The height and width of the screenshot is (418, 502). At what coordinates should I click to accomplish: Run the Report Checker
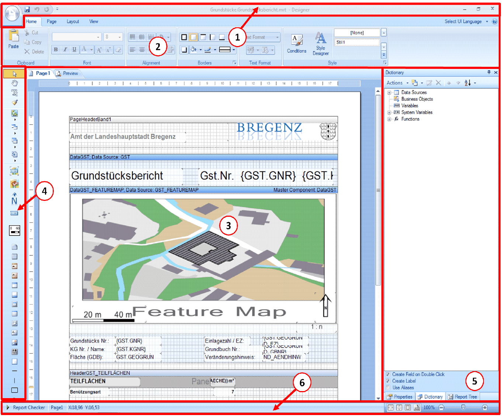tap(28, 407)
